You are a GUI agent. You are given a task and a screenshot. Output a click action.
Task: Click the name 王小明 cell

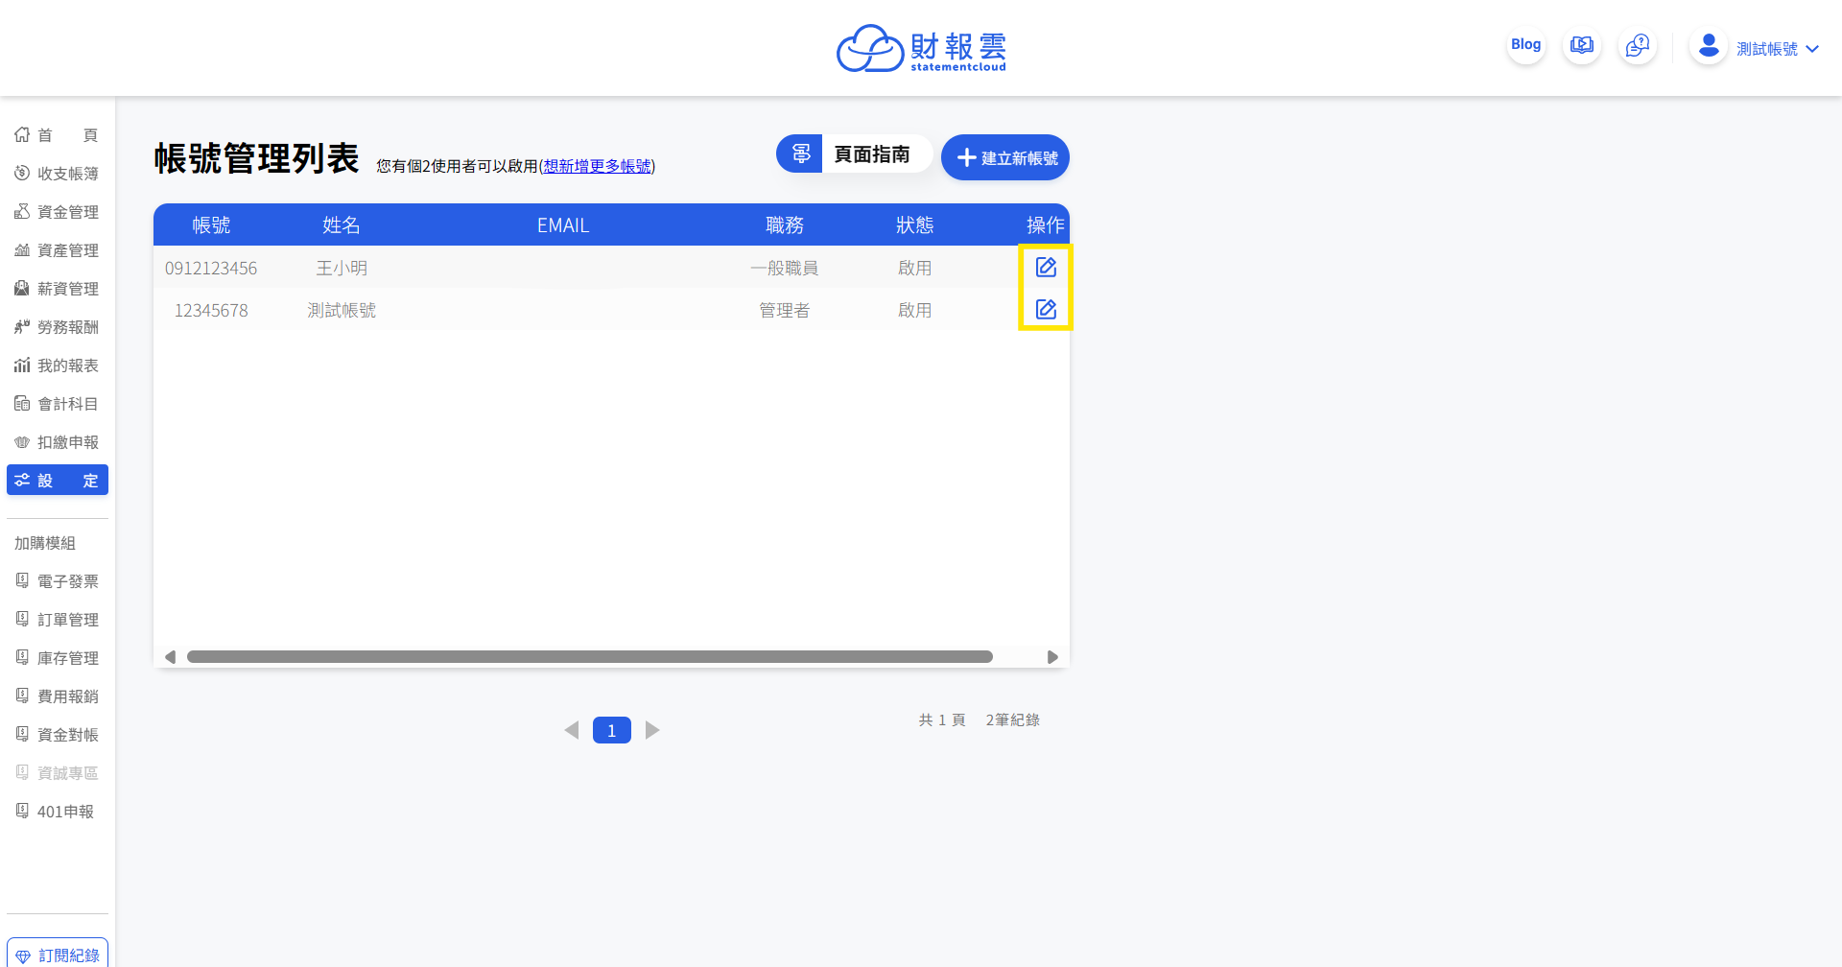coord(342,269)
